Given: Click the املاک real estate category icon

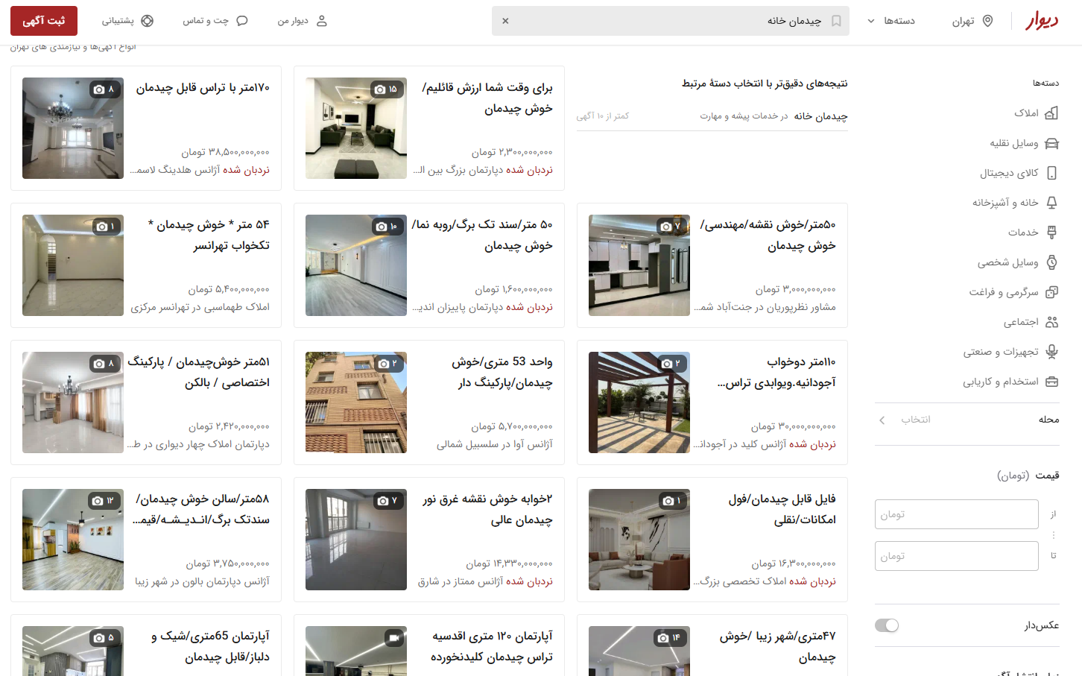Looking at the screenshot, I should tap(1051, 113).
